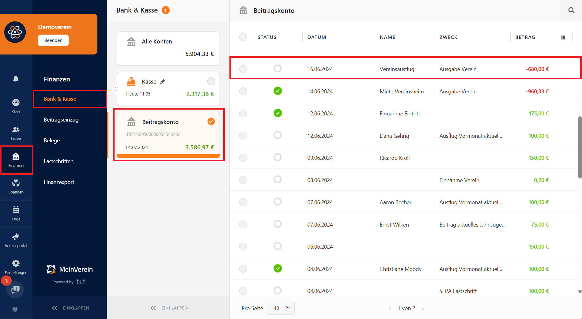Click the MeinVerein logo
This screenshot has height=319, width=582.
pyautogui.click(x=70, y=269)
